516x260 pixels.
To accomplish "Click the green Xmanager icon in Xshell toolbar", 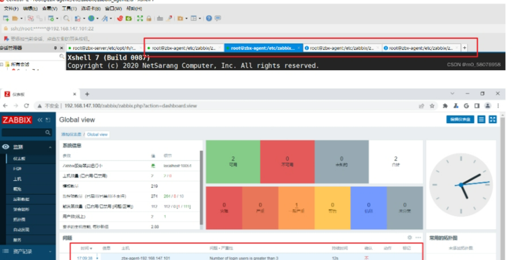I will [129, 18].
